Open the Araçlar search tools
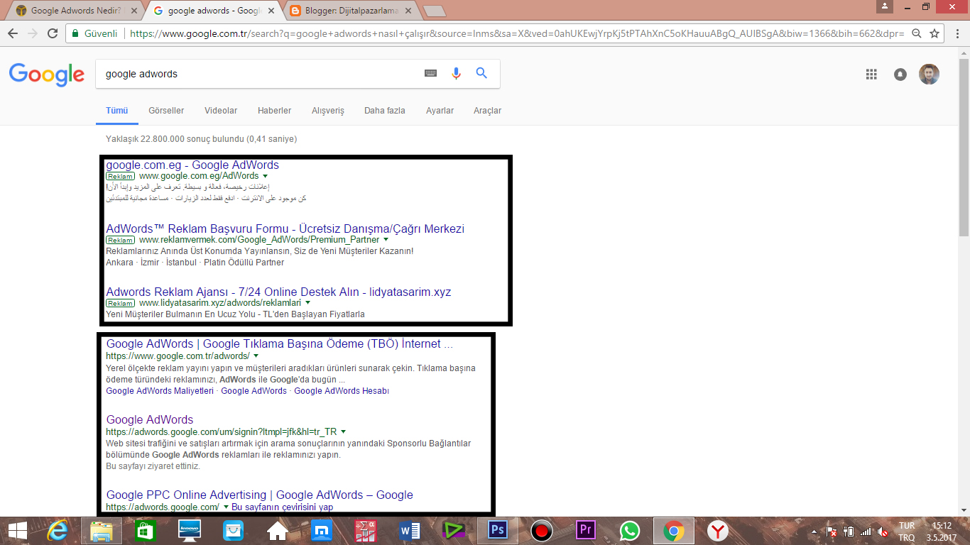The image size is (970, 545). (x=488, y=111)
